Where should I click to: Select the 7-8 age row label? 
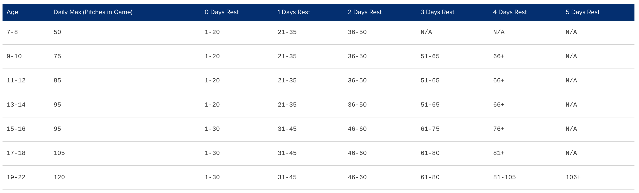point(12,32)
